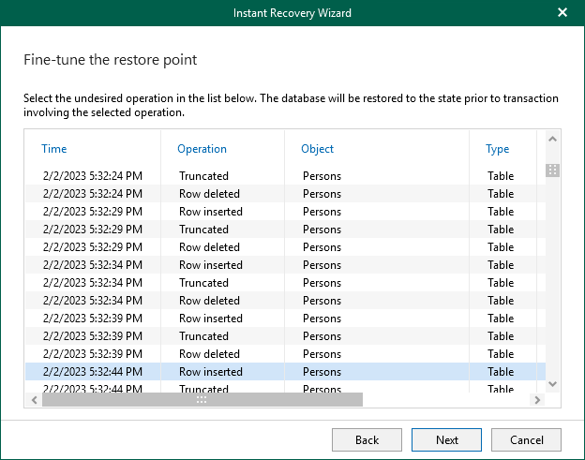Click the horizontal scrollbar thumb
Image resolution: width=585 pixels, height=460 pixels.
(x=202, y=399)
